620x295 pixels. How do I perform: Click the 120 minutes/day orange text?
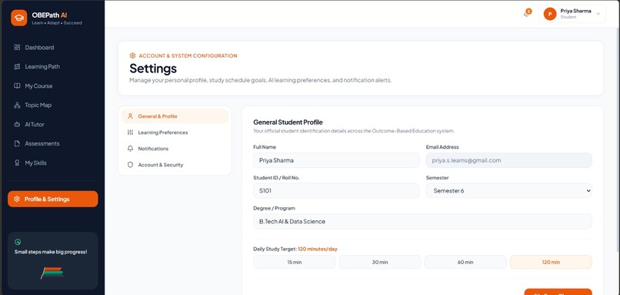[318, 249]
